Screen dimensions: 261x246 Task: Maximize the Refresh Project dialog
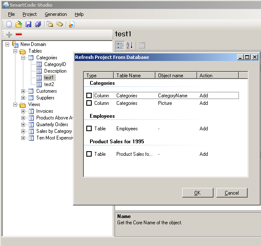(x=247, y=57)
